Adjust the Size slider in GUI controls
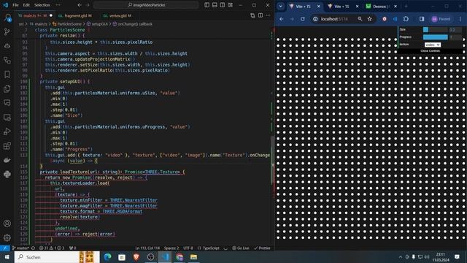467x263 pixels. [436, 29]
